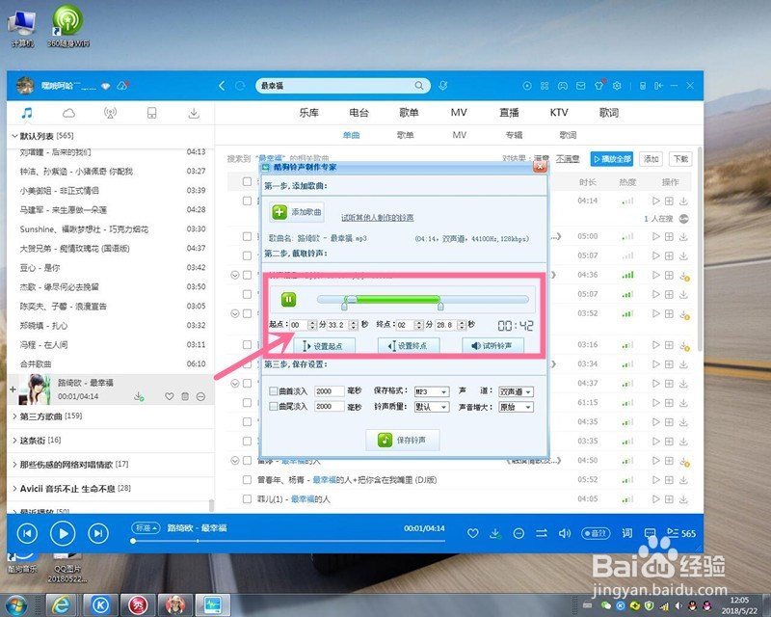Screen dimensions: 771x617
Task: Skip to next track
Action: [98, 533]
